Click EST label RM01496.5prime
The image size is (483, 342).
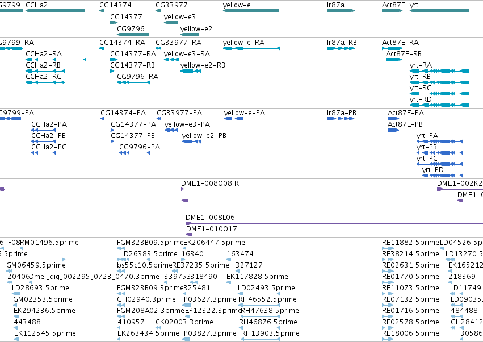pyautogui.click(x=49, y=243)
